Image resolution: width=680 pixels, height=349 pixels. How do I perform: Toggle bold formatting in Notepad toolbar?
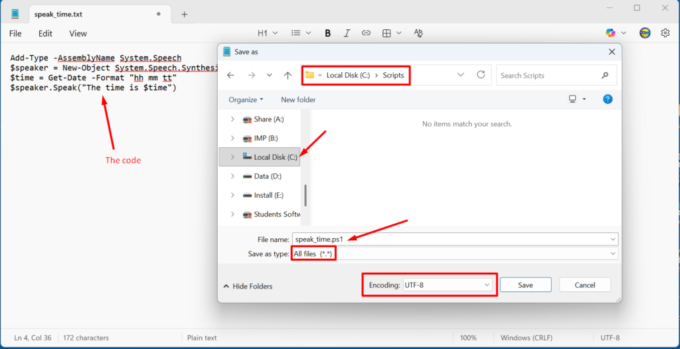coord(328,33)
